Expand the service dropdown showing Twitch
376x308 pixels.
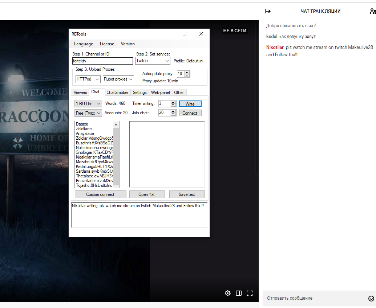(153, 61)
